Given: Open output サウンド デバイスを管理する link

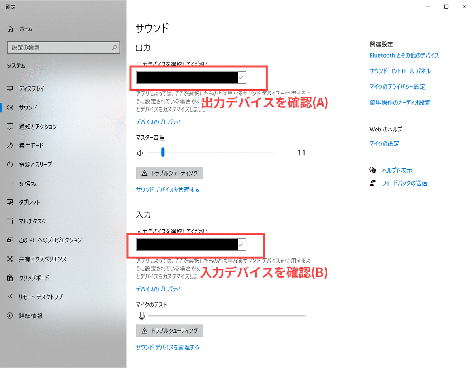Looking at the screenshot, I should coord(167,190).
